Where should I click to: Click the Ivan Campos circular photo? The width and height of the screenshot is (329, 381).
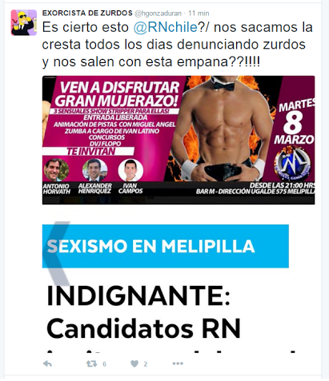point(130,170)
